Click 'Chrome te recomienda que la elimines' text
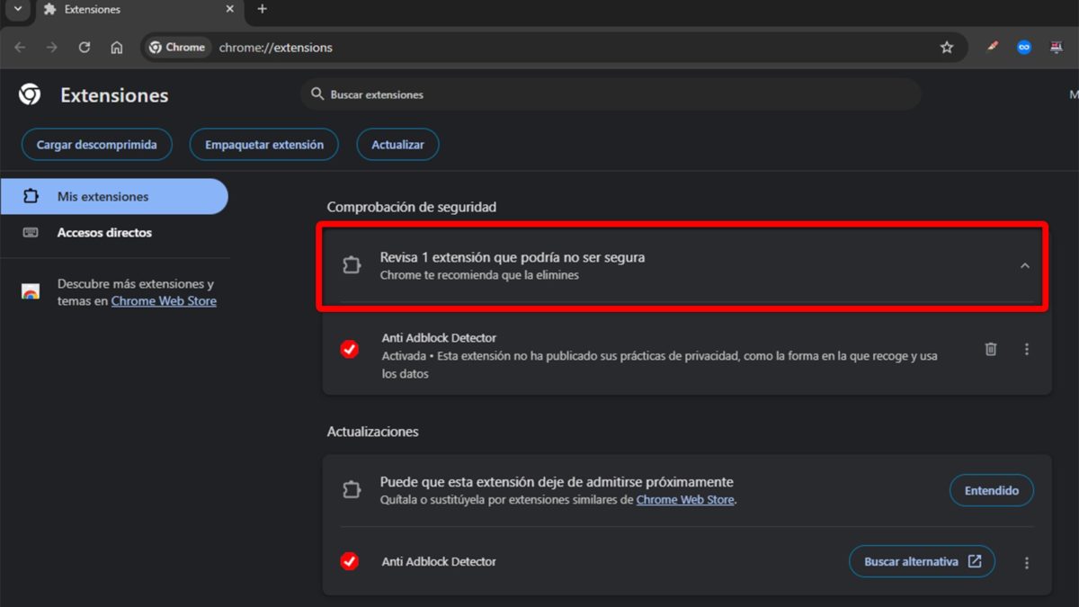1079x607 pixels. tap(479, 275)
